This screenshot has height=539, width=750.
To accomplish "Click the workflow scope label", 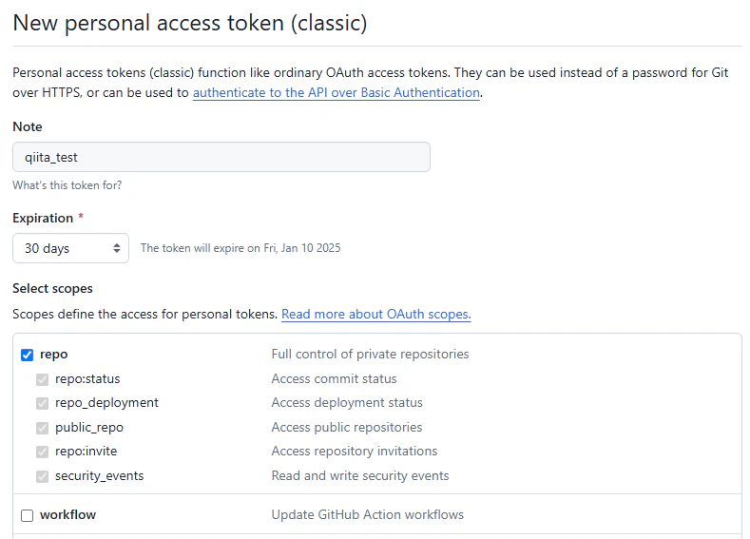I will (x=67, y=514).
